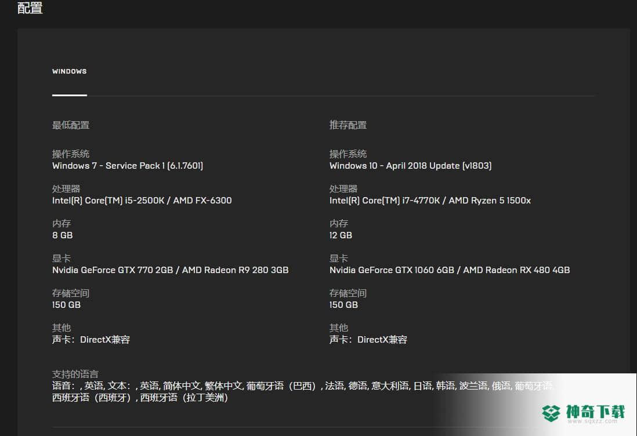Image resolution: width=637 pixels, height=436 pixels.
Task: Click the 其他 label under 推荐配置
Action: click(339, 328)
